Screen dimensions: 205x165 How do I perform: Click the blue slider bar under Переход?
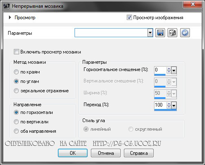pos(165,110)
